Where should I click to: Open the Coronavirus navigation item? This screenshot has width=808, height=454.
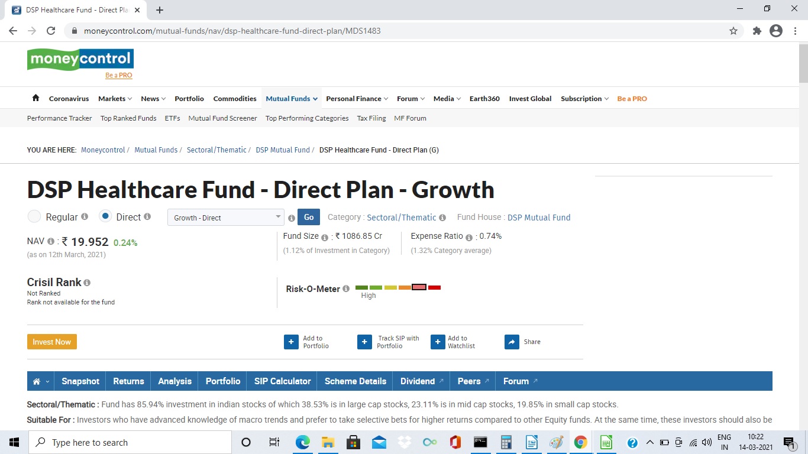(x=69, y=99)
